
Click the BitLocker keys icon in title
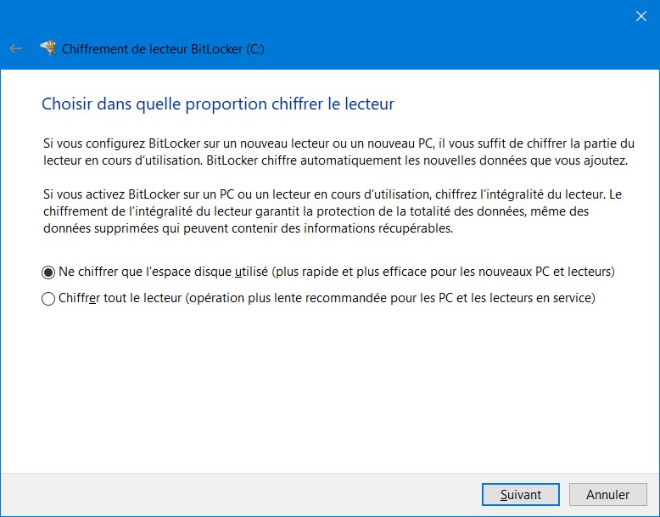click(48, 48)
